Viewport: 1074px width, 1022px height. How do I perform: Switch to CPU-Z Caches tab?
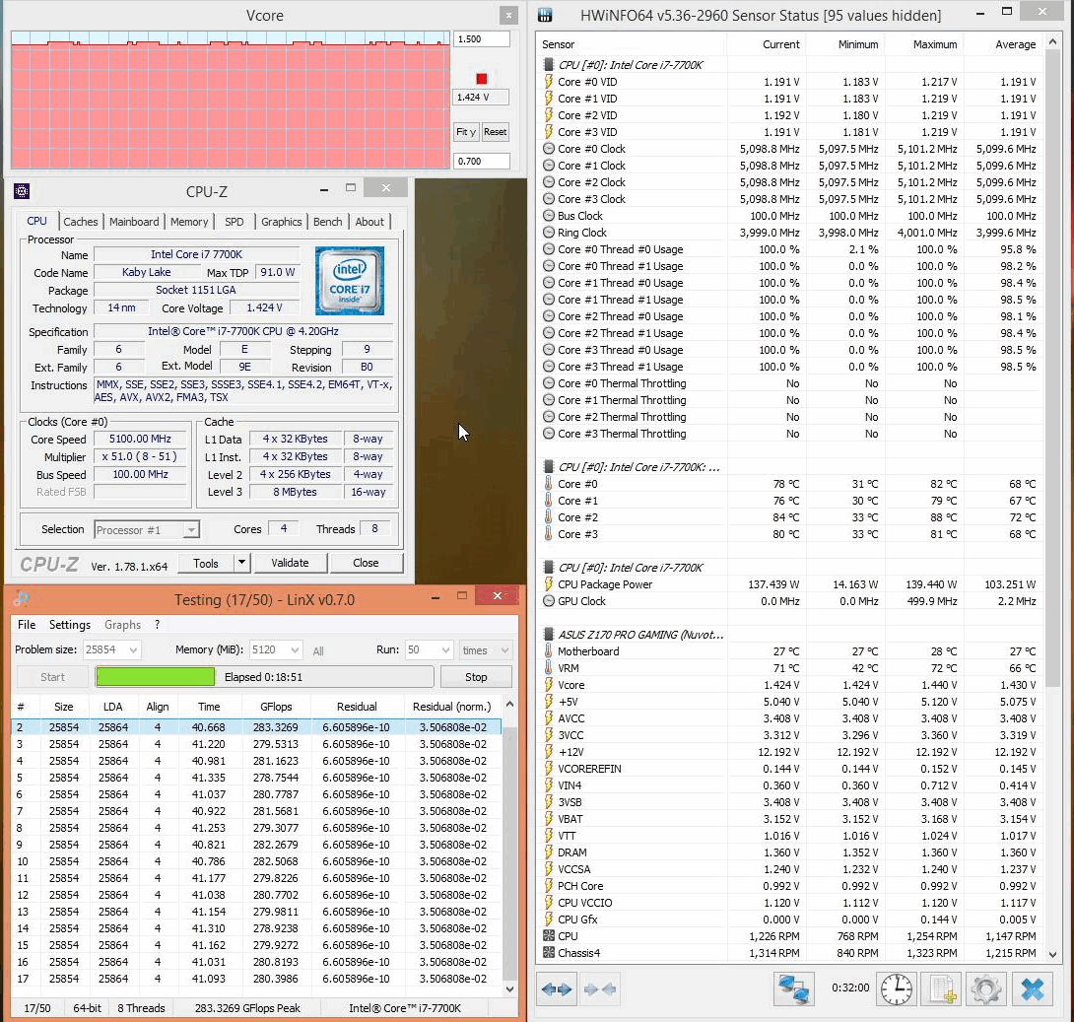point(80,221)
